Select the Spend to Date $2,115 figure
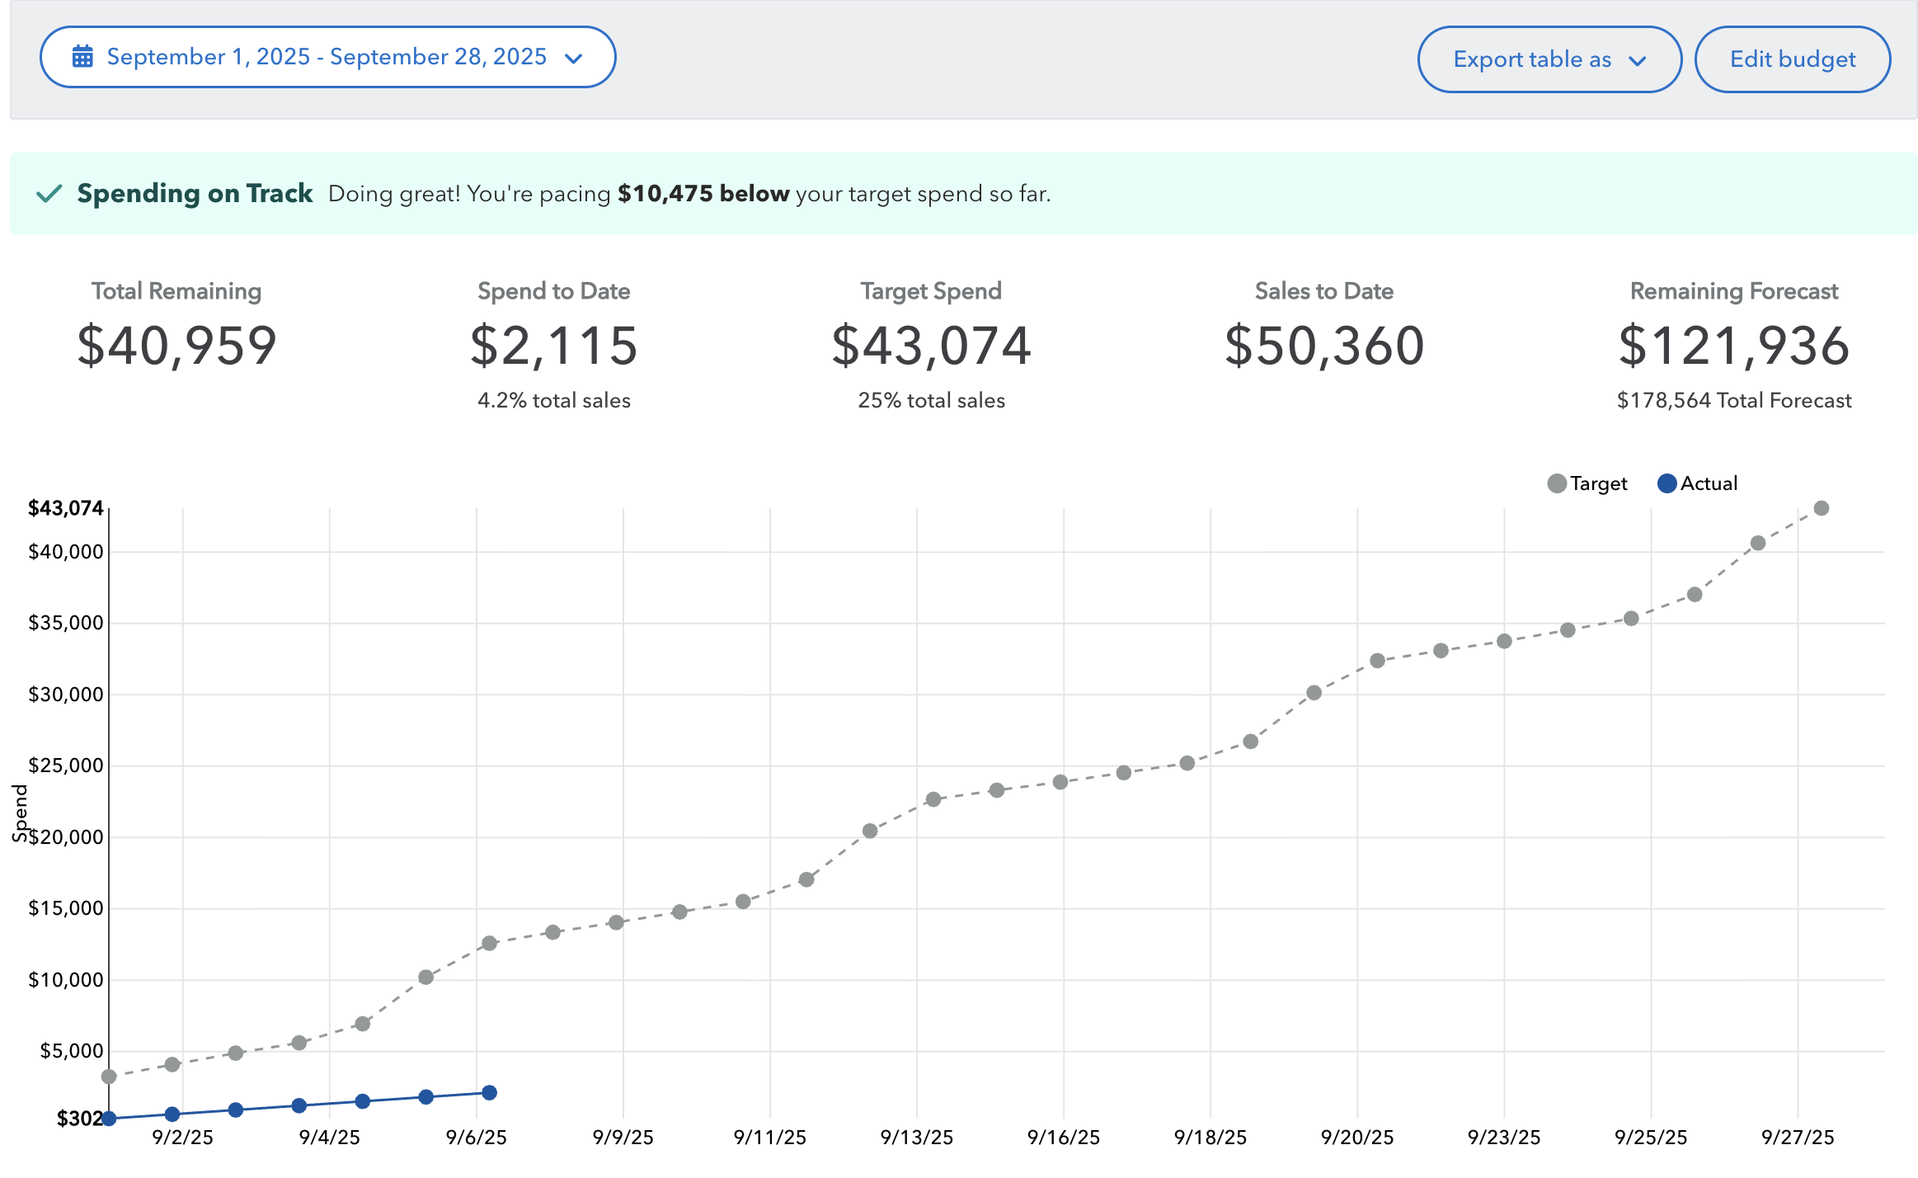This screenshot has height=1178, width=1918. pyautogui.click(x=553, y=346)
